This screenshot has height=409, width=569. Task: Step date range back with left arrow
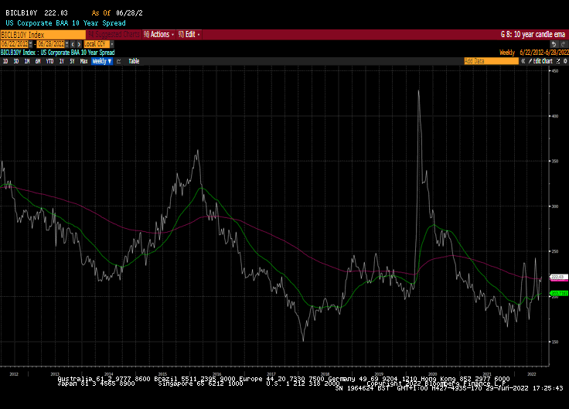tap(73, 44)
